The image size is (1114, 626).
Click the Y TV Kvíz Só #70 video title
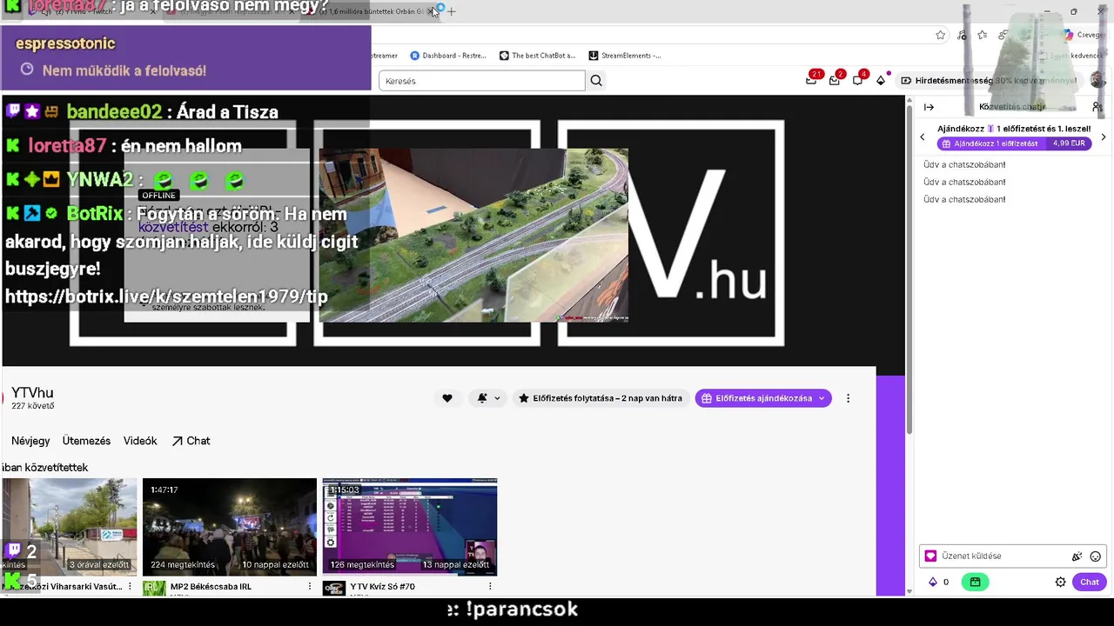pyautogui.click(x=382, y=587)
